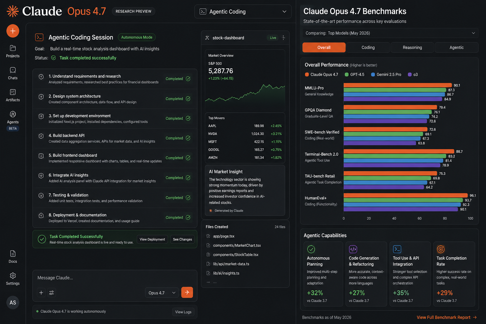Click the View Deployment button

coord(152,239)
